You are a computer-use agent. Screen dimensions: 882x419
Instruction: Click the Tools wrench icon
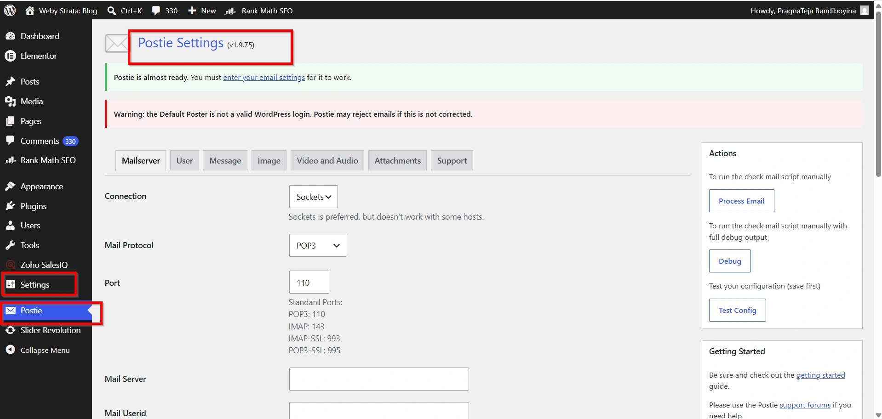(x=10, y=245)
